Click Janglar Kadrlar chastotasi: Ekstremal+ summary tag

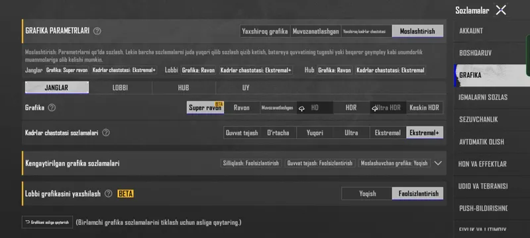click(124, 70)
